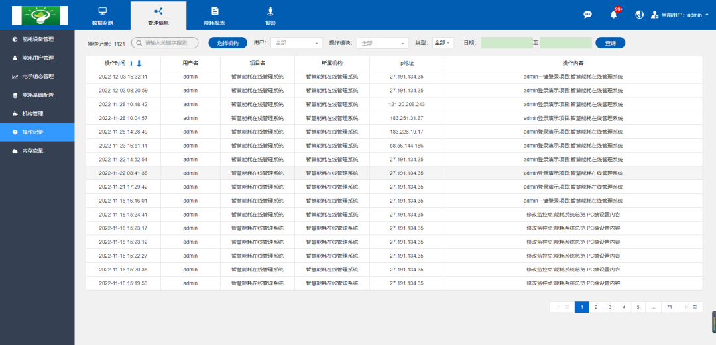The height and width of the screenshot is (345, 716).
Task: Sort 操作时间 descending with down arrow
Action: pos(139,63)
